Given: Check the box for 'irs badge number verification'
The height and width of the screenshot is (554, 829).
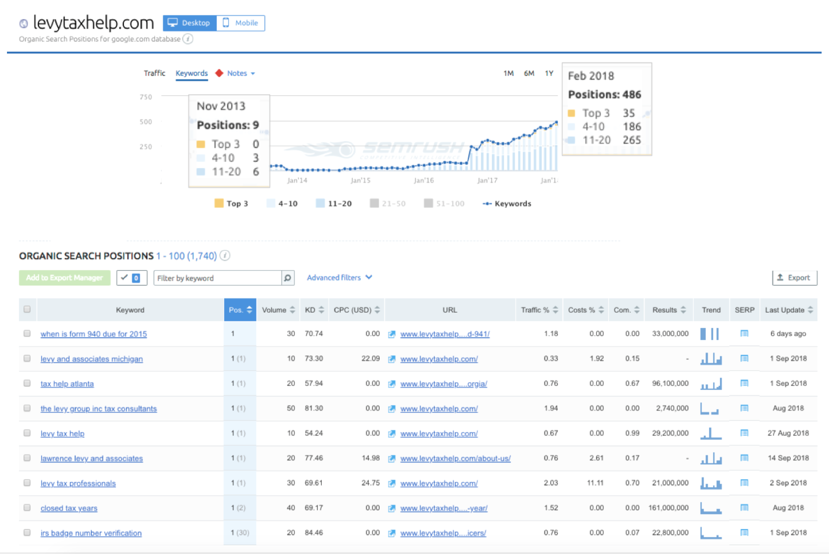Looking at the screenshot, I should (x=27, y=532).
